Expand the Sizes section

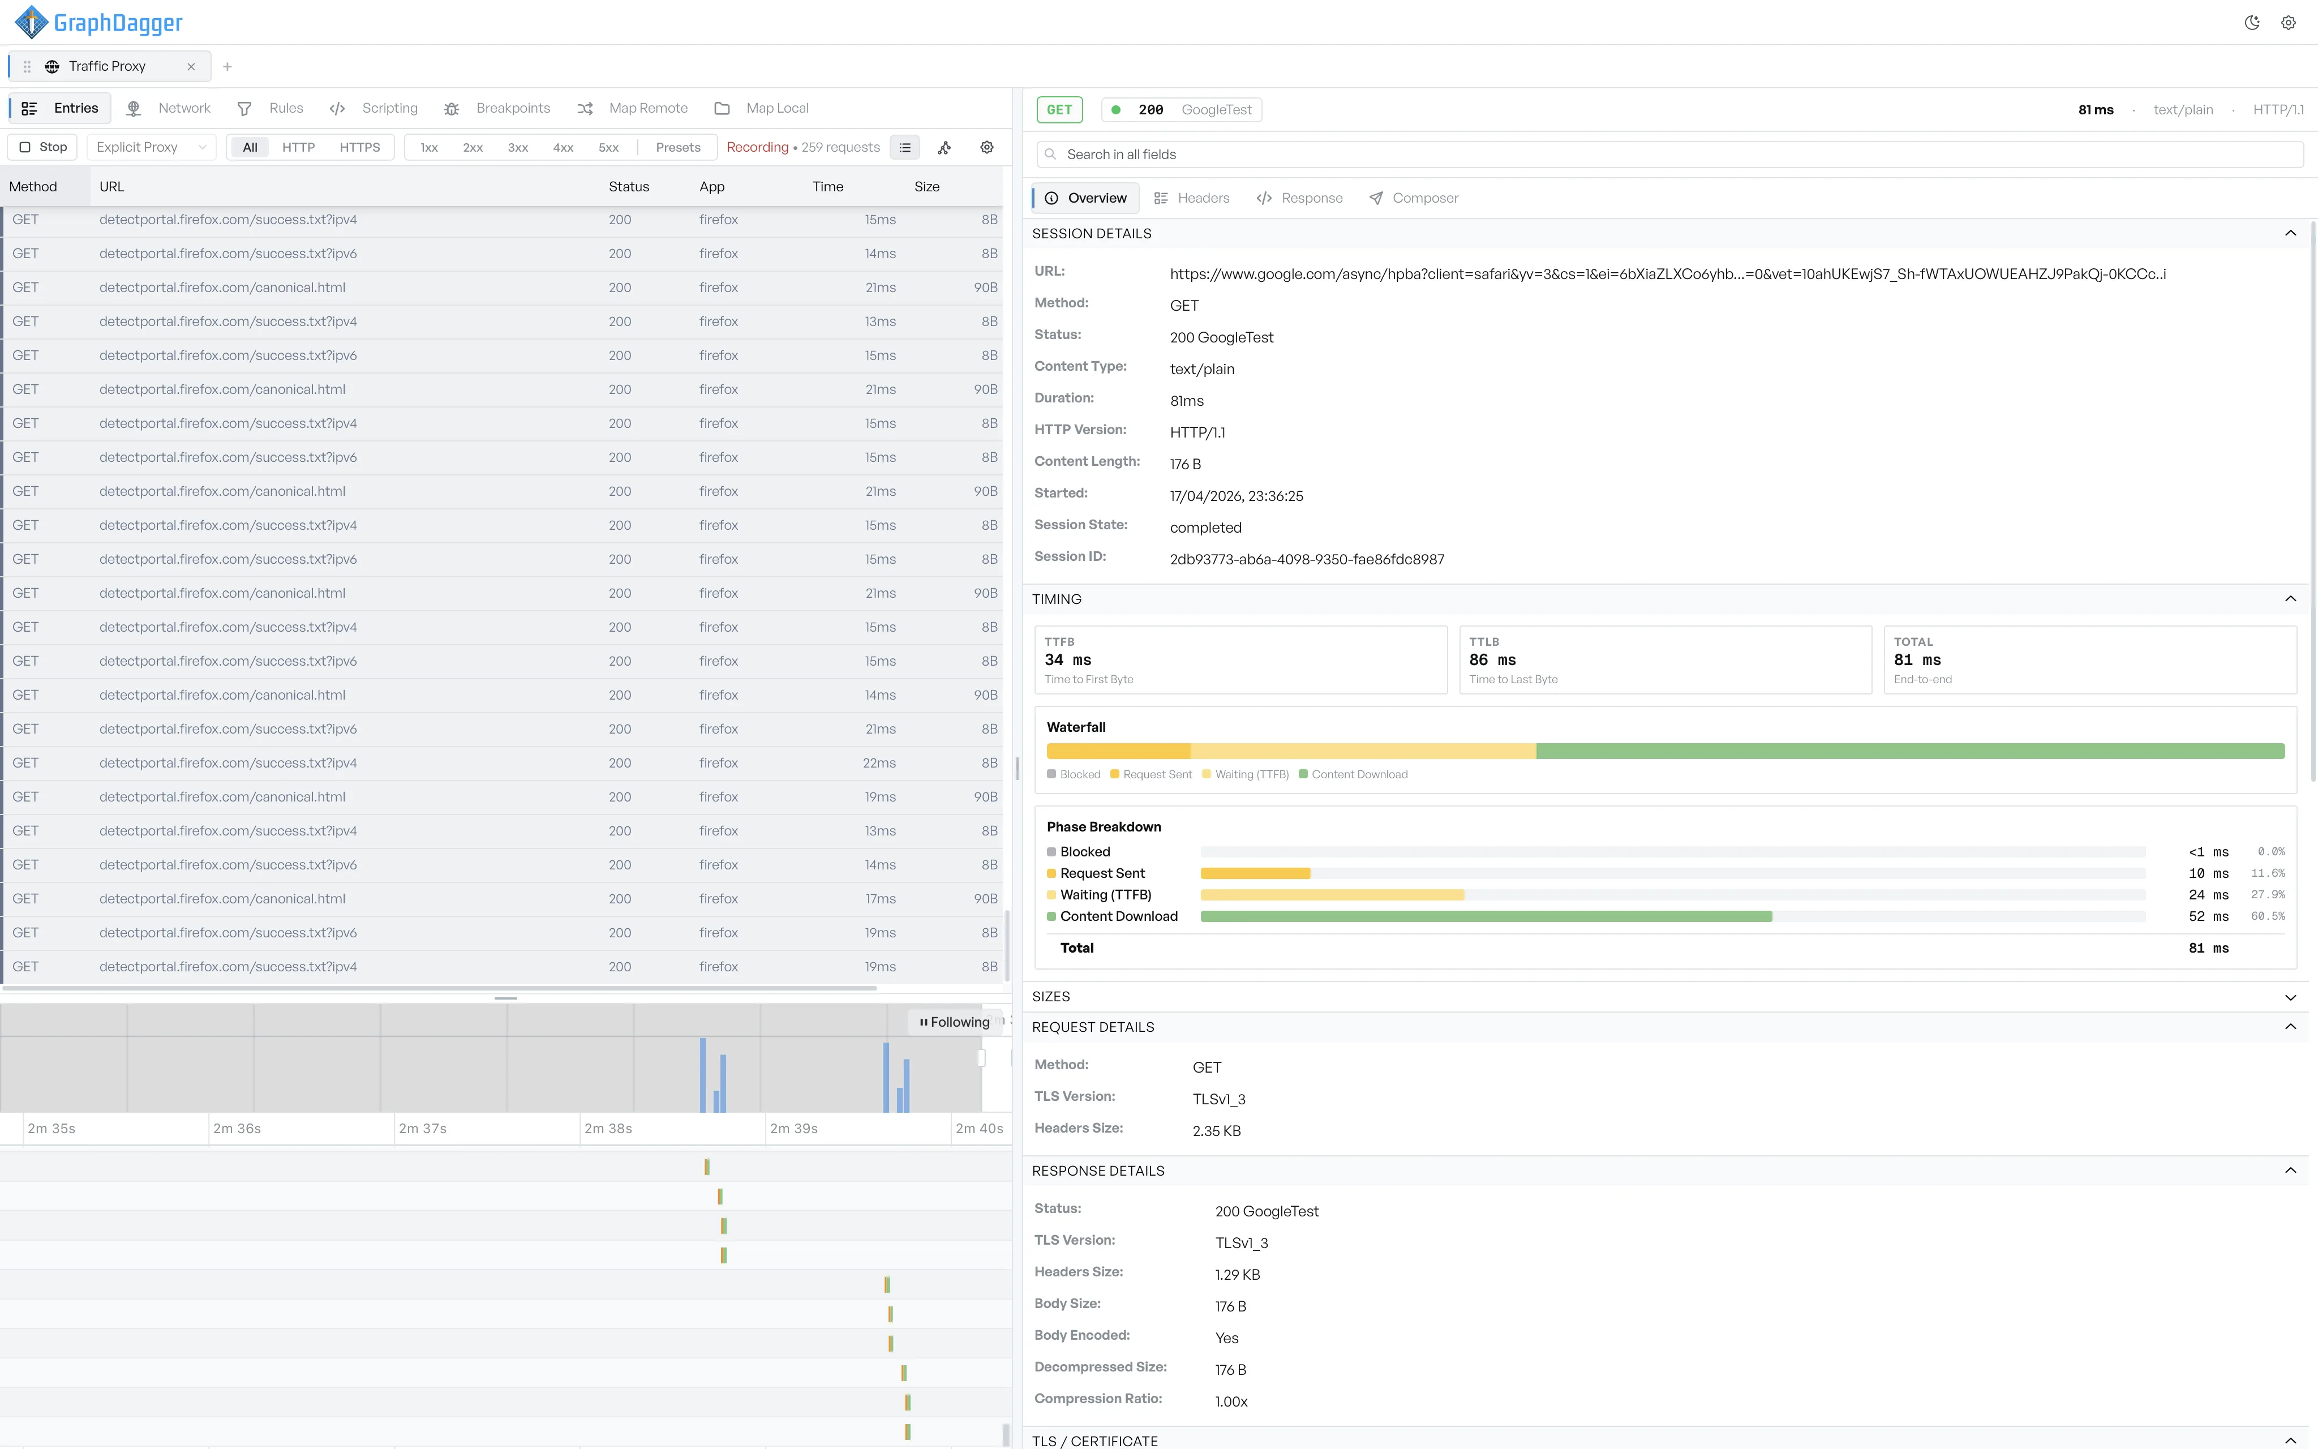pos(2290,997)
